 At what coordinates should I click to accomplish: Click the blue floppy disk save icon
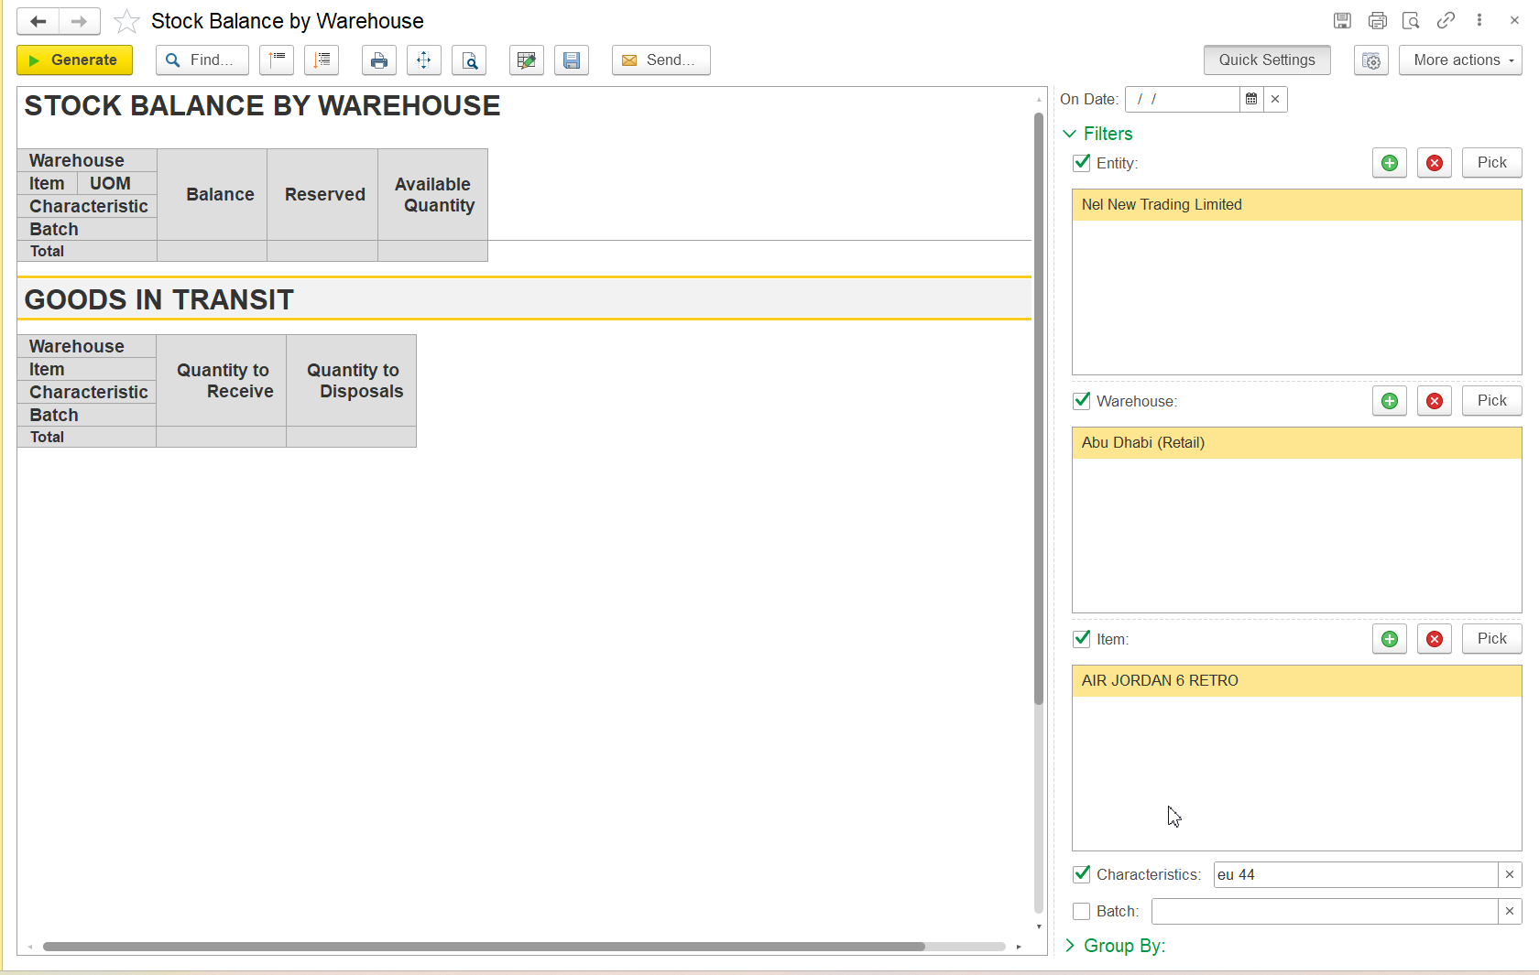[x=571, y=60]
